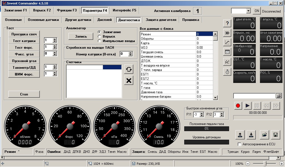This screenshot has width=285, height=167.
Task: Click the Просушка свеч button
Action: (x=24, y=34)
